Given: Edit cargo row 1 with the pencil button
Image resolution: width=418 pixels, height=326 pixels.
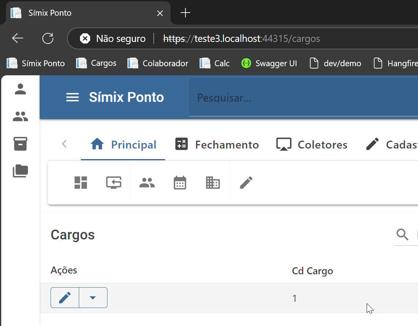Looking at the screenshot, I should click(65, 297).
